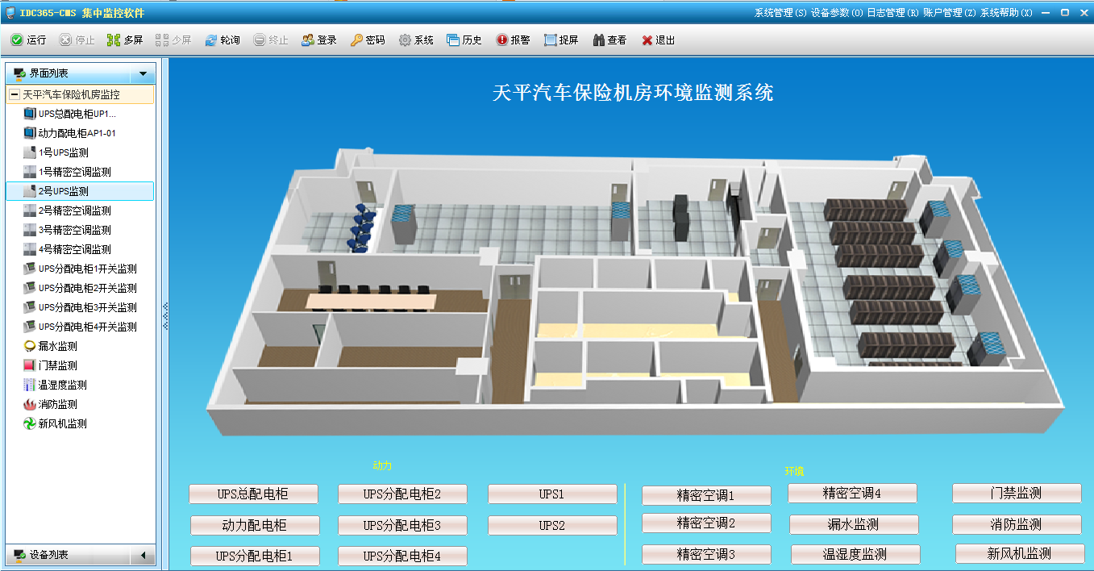Open 1号UPS监测 in the tree
The image size is (1094, 571).
[64, 152]
